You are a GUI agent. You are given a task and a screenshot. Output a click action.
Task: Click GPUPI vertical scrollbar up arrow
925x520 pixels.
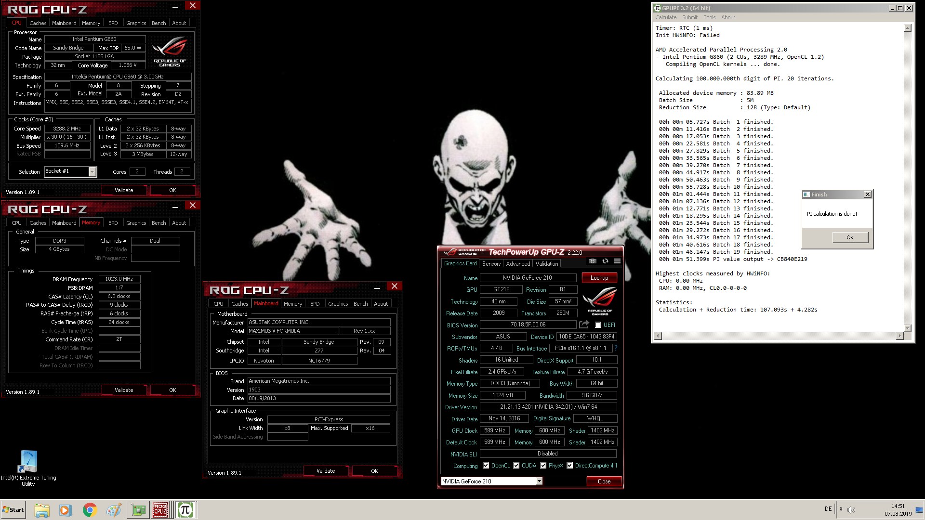[907, 28]
